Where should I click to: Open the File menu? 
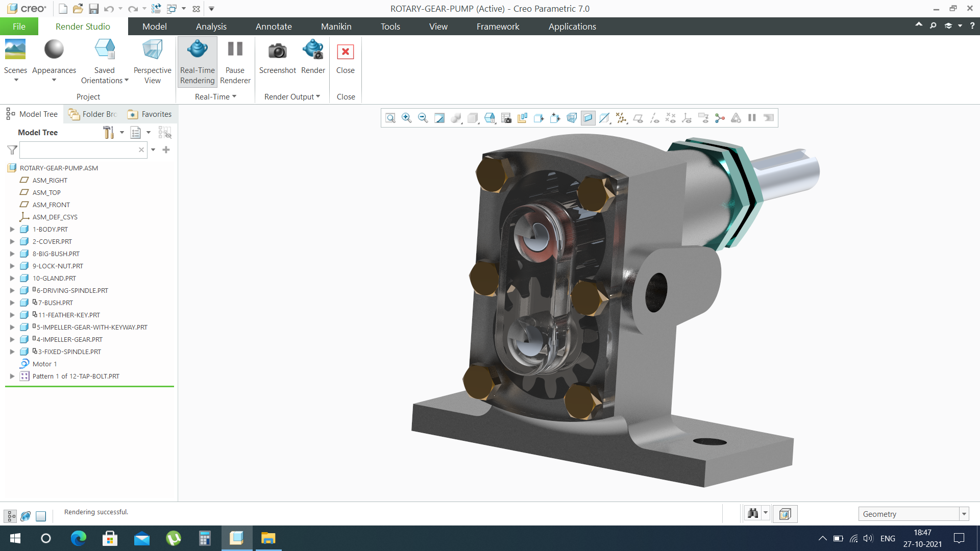click(19, 27)
